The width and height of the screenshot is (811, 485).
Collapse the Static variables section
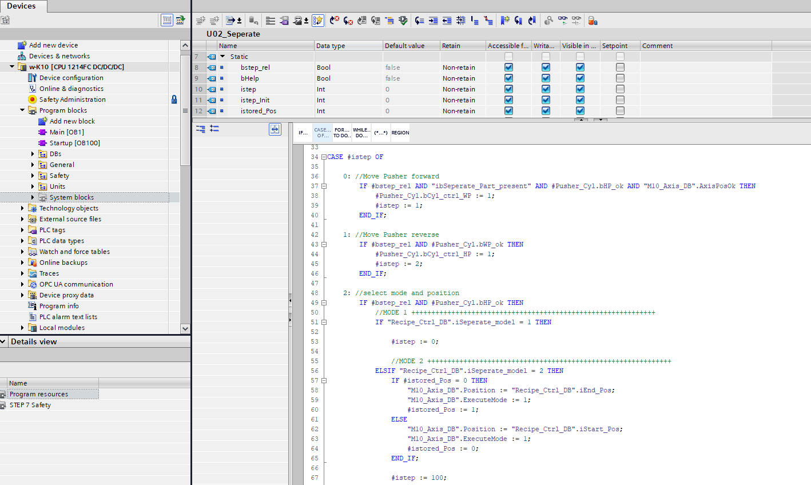pyautogui.click(x=222, y=57)
